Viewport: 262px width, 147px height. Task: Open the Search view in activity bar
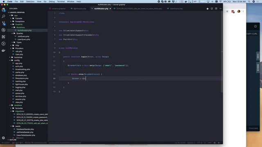(x=3, y=16)
